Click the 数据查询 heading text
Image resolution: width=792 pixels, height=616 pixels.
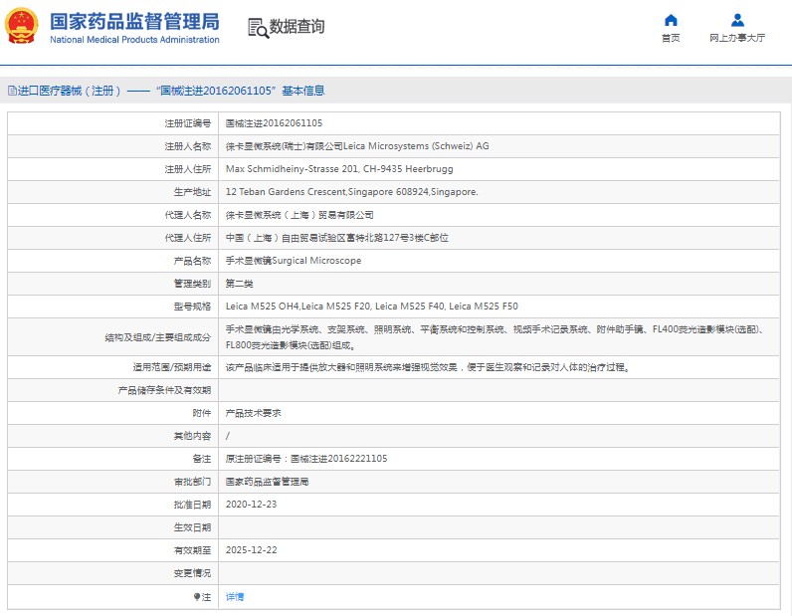(x=297, y=26)
